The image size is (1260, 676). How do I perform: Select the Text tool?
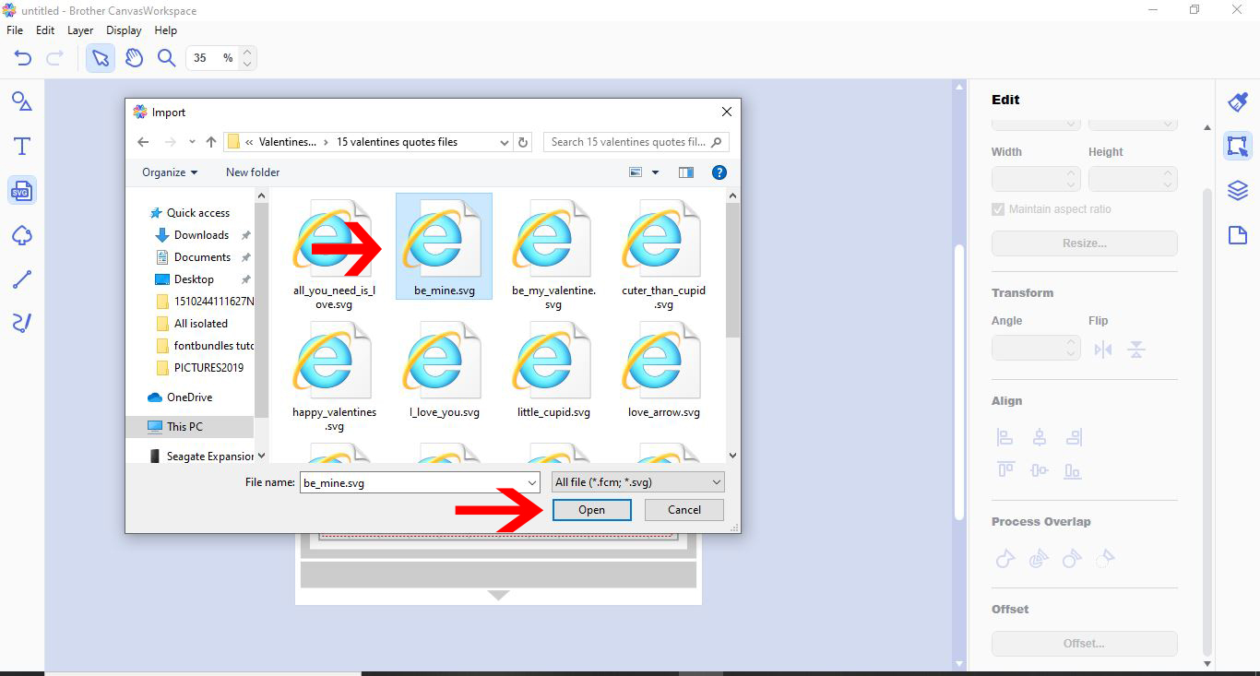coord(21,146)
